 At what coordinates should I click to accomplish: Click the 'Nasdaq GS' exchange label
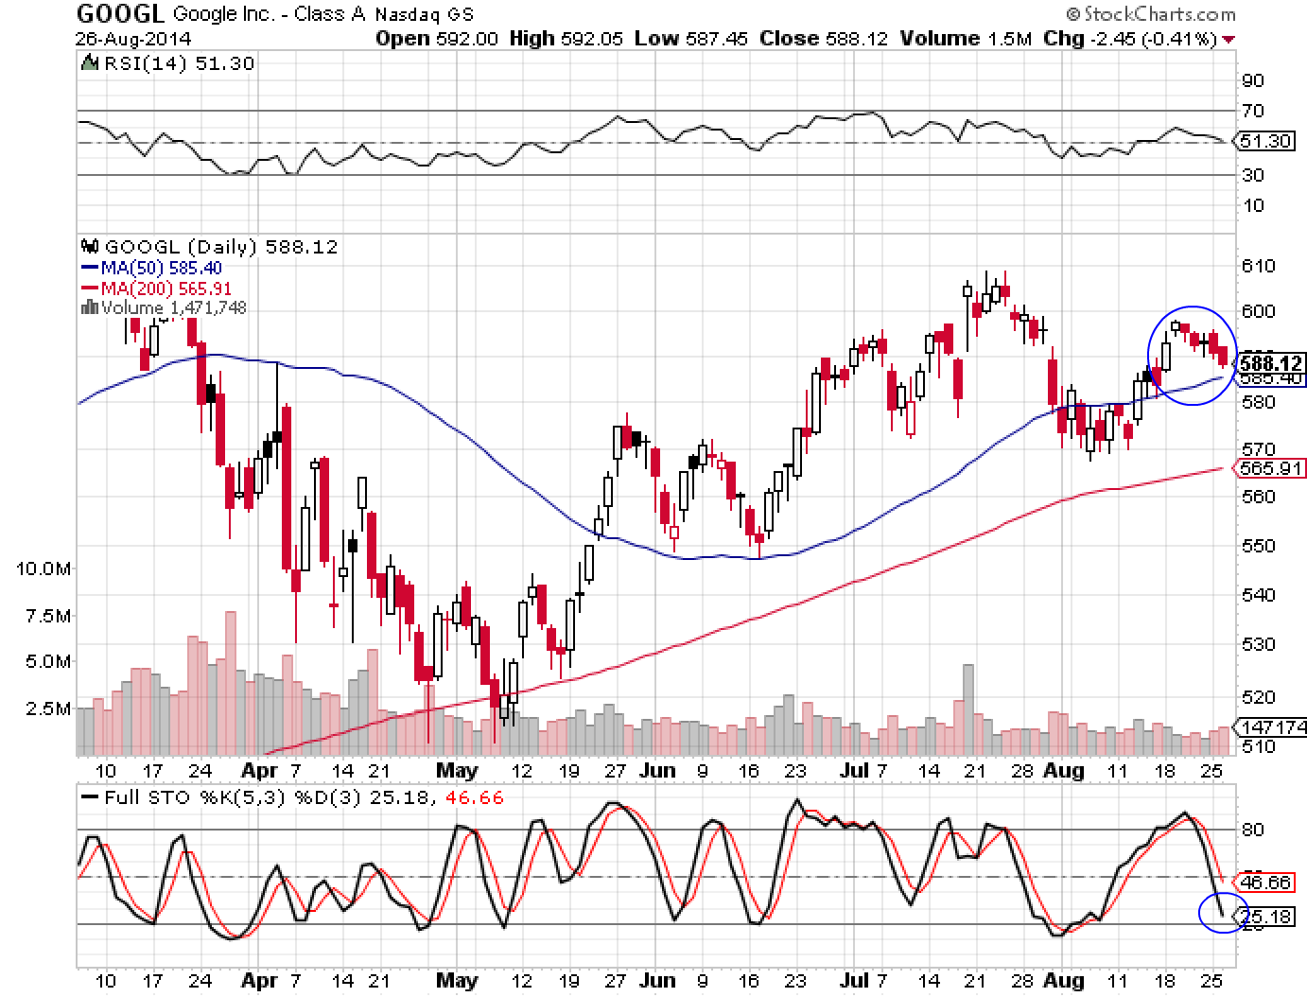click(427, 14)
